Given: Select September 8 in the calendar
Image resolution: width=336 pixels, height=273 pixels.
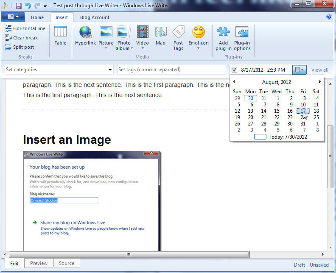Looking at the screenshot, I should 317,130.
